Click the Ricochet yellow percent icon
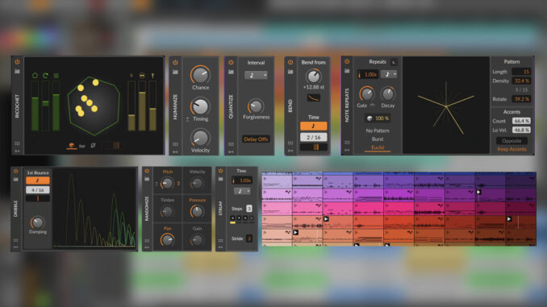 click(x=132, y=75)
